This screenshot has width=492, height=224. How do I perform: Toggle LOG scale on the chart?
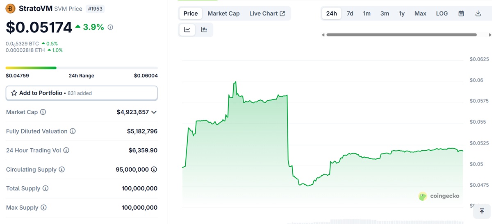click(x=442, y=14)
